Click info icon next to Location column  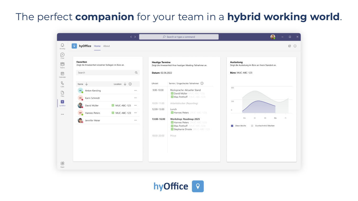point(130,84)
